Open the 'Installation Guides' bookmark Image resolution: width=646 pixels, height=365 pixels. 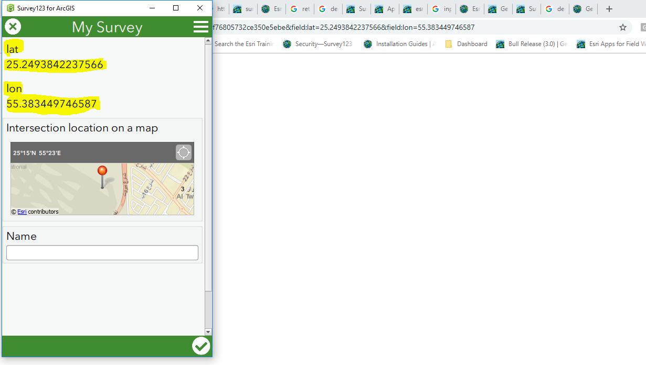pyautogui.click(x=400, y=44)
